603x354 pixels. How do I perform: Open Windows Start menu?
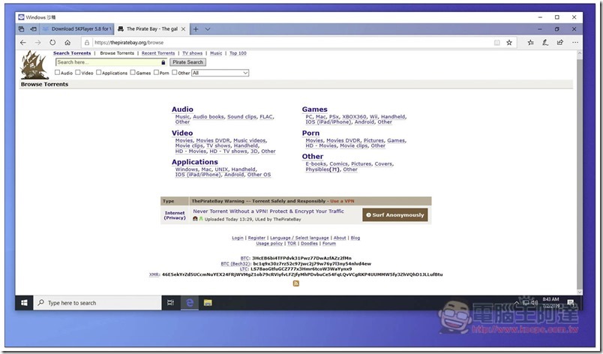[x=24, y=303]
